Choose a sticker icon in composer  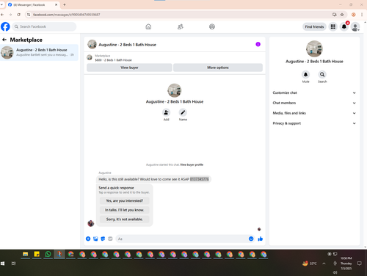pyautogui.click(x=103, y=239)
